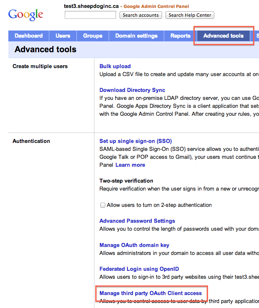Screen dimensions: 259x308
Task: Select the Reports tab
Action: point(180,36)
